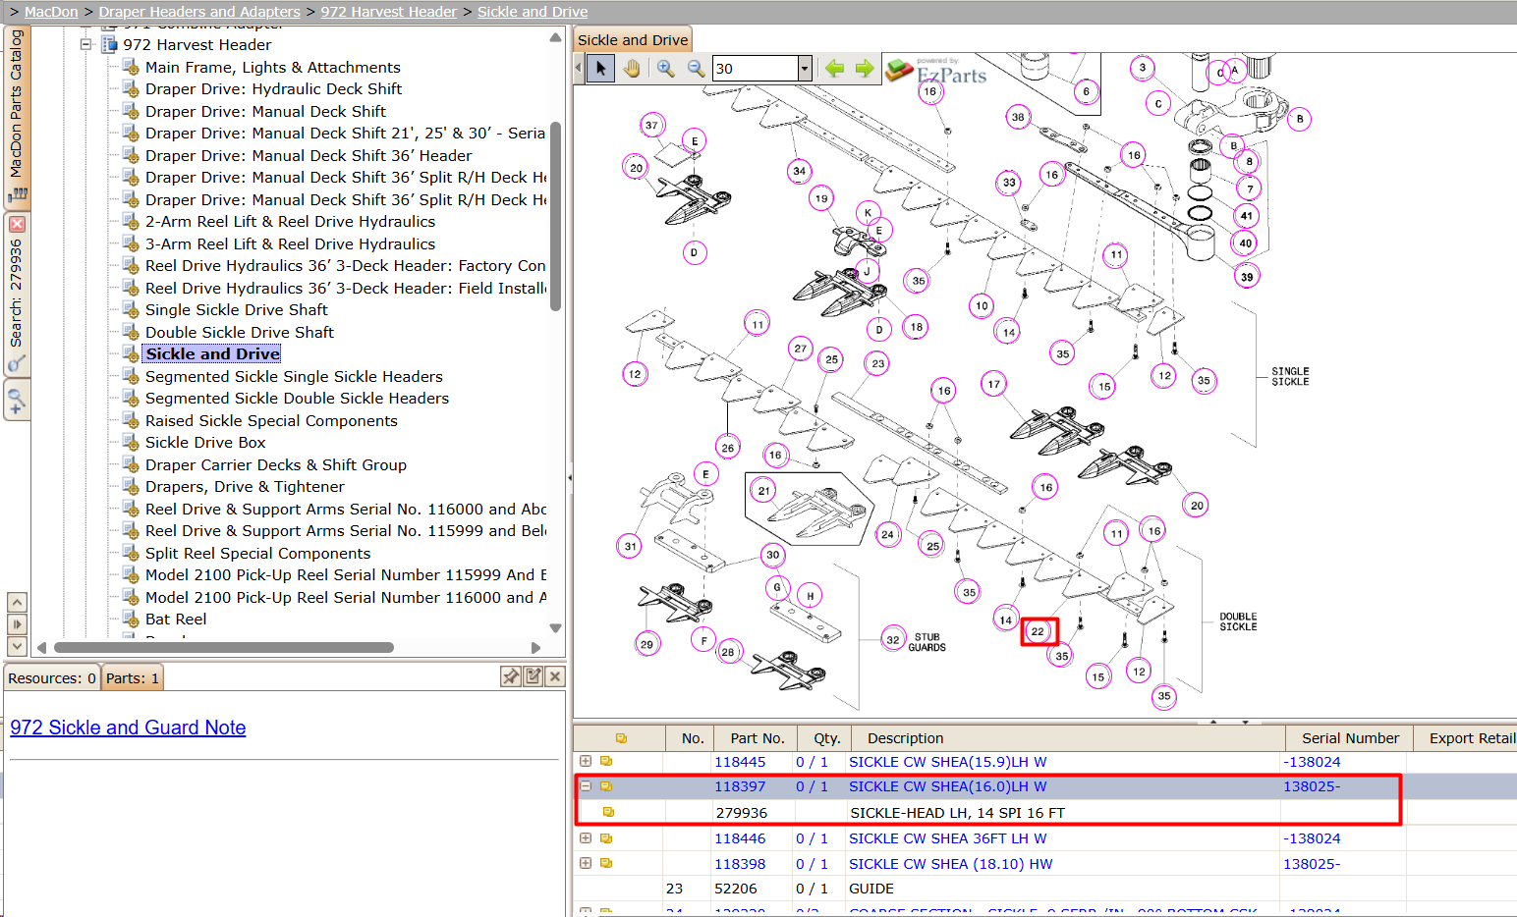Zoom out of the diagram

coord(696,68)
